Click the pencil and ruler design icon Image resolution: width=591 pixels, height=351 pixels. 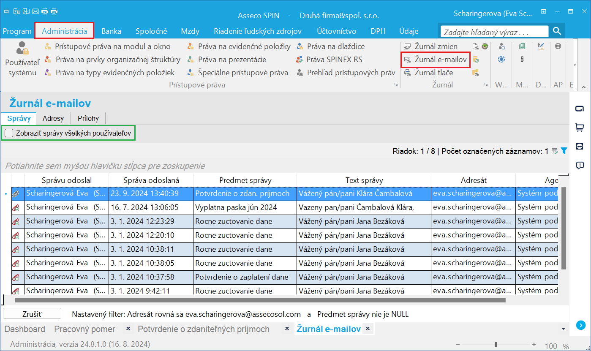(541, 46)
